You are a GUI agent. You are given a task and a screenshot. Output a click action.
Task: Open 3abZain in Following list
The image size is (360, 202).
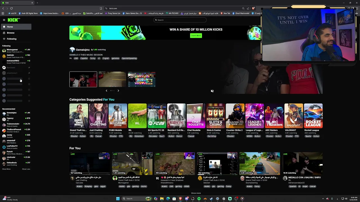[x=16, y=56]
